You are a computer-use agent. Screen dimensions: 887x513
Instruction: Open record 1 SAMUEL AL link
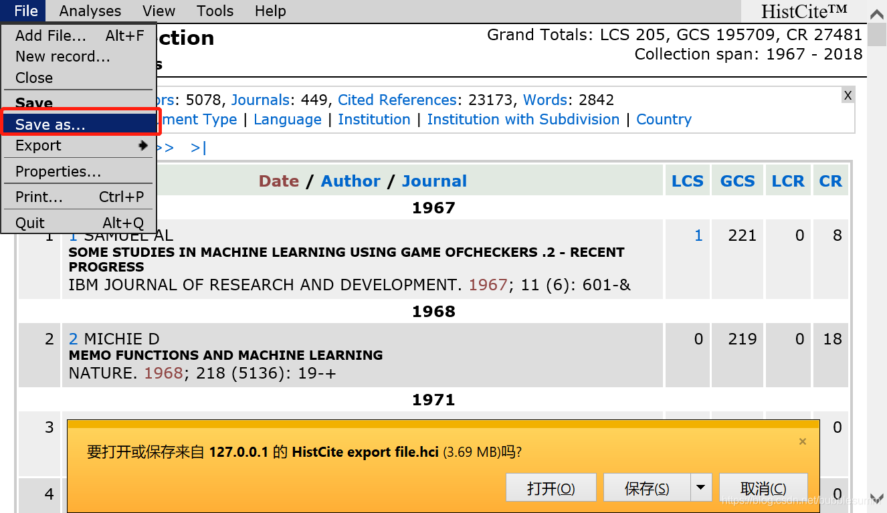[x=74, y=235]
